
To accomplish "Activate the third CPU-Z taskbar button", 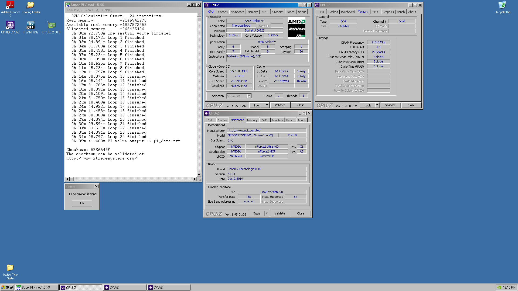I will point(169,287).
